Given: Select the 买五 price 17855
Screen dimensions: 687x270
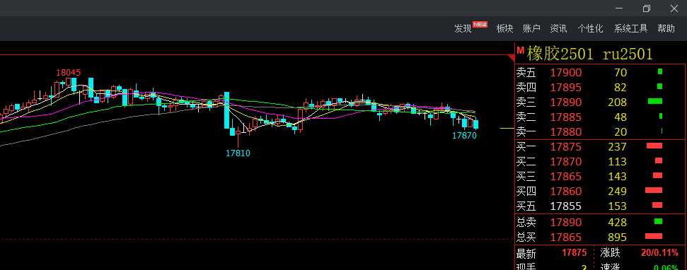Looking at the screenshot, I should 566,206.
